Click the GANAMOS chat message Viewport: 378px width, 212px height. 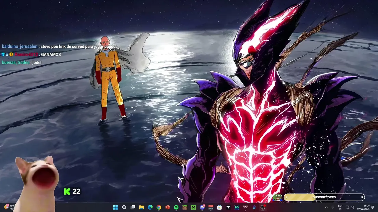[x=51, y=54]
